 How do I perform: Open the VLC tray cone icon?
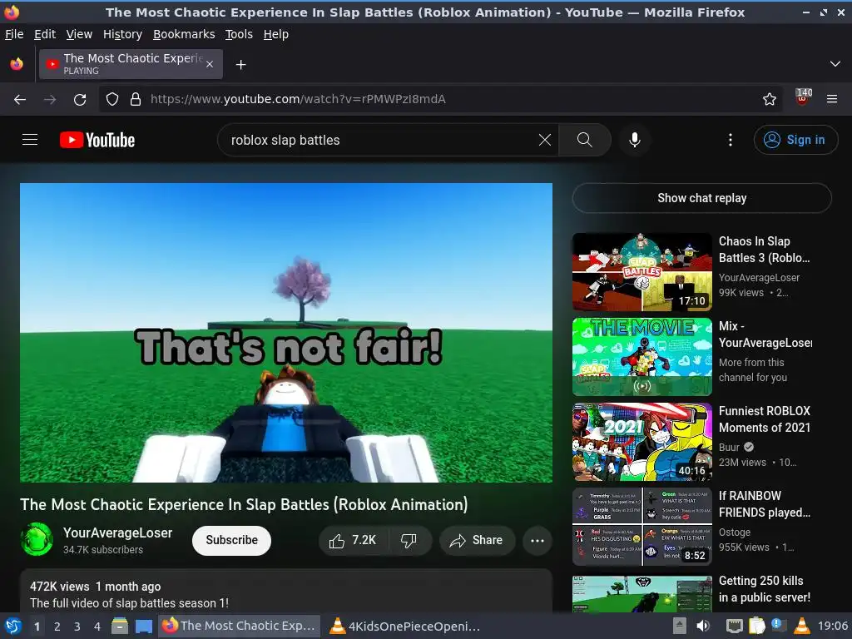click(x=801, y=626)
